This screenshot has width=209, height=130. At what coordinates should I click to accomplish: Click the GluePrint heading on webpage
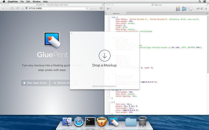coord(53,55)
